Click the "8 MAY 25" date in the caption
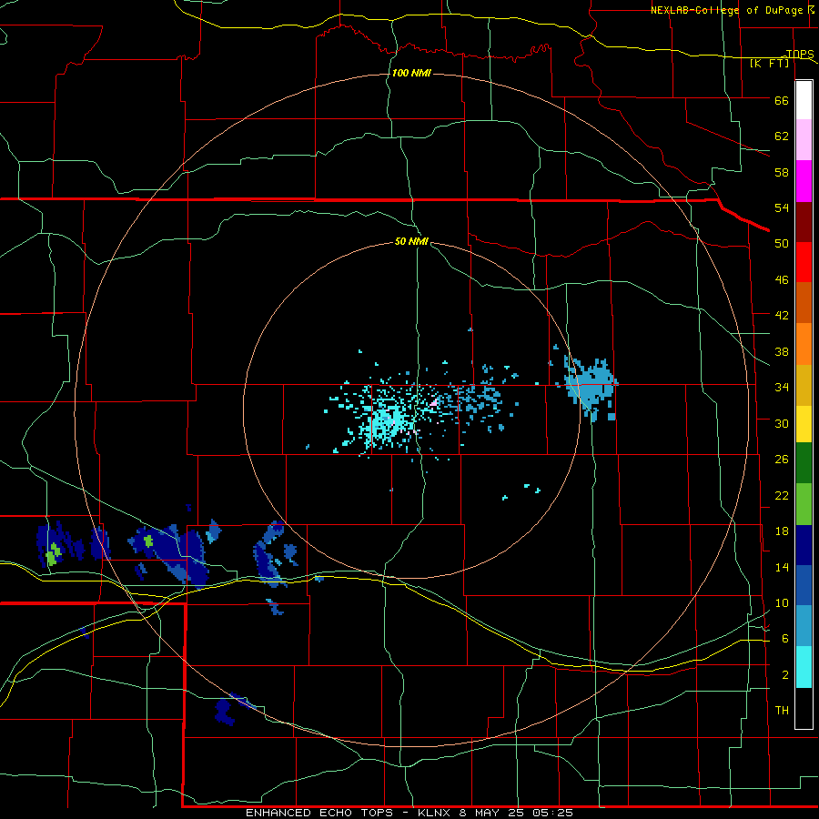 [492, 813]
